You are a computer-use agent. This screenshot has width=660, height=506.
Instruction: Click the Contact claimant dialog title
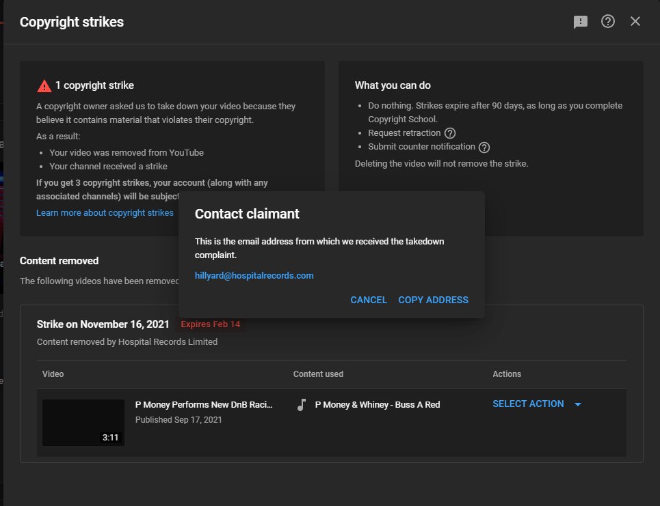(x=247, y=214)
